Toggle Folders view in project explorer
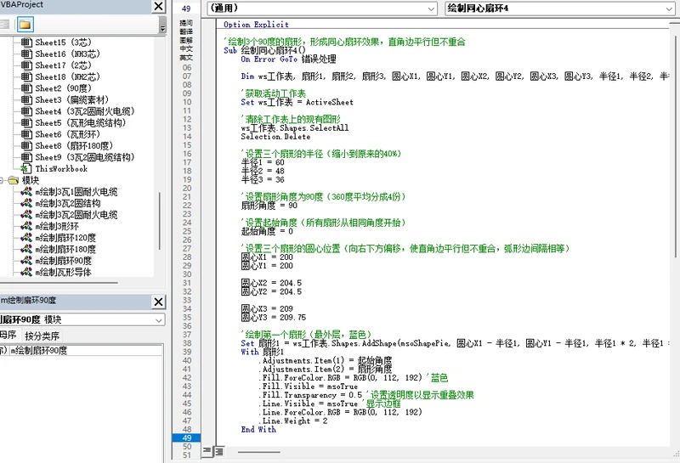The image size is (680, 463). click(x=25, y=25)
